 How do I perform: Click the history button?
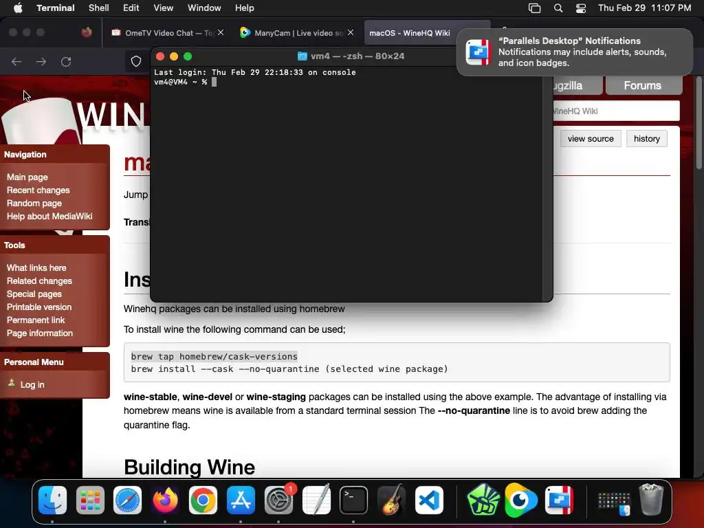pyautogui.click(x=646, y=139)
